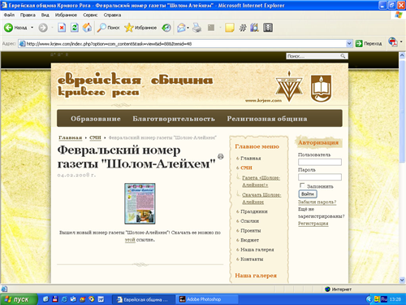
Task: Open the Справка menu
Action: (x=112, y=15)
